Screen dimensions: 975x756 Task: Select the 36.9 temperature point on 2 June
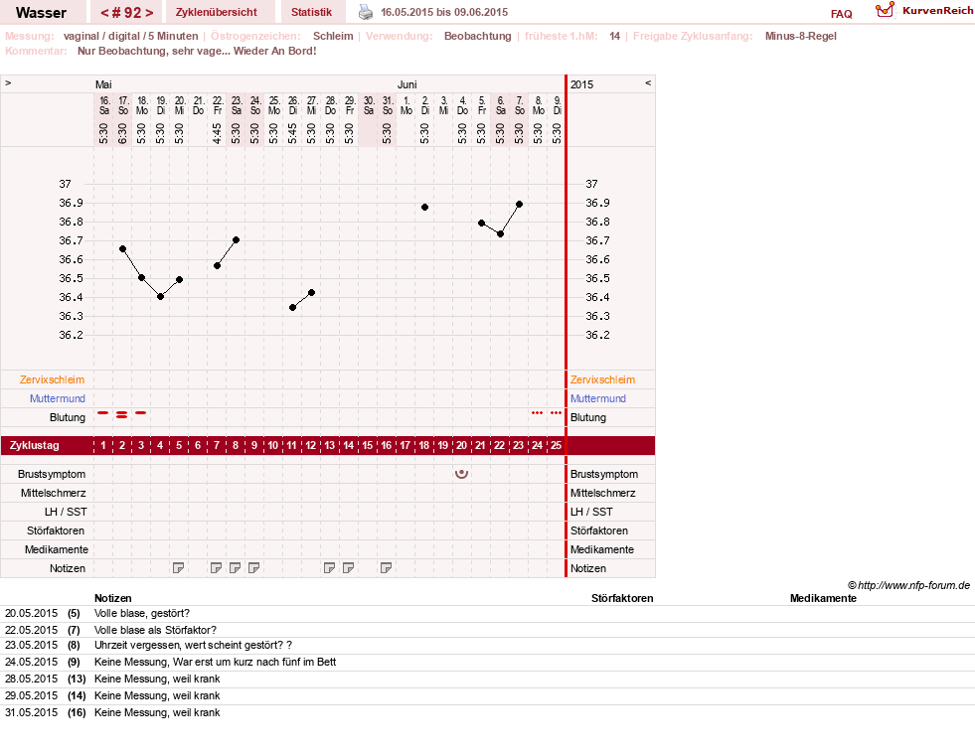tap(424, 207)
